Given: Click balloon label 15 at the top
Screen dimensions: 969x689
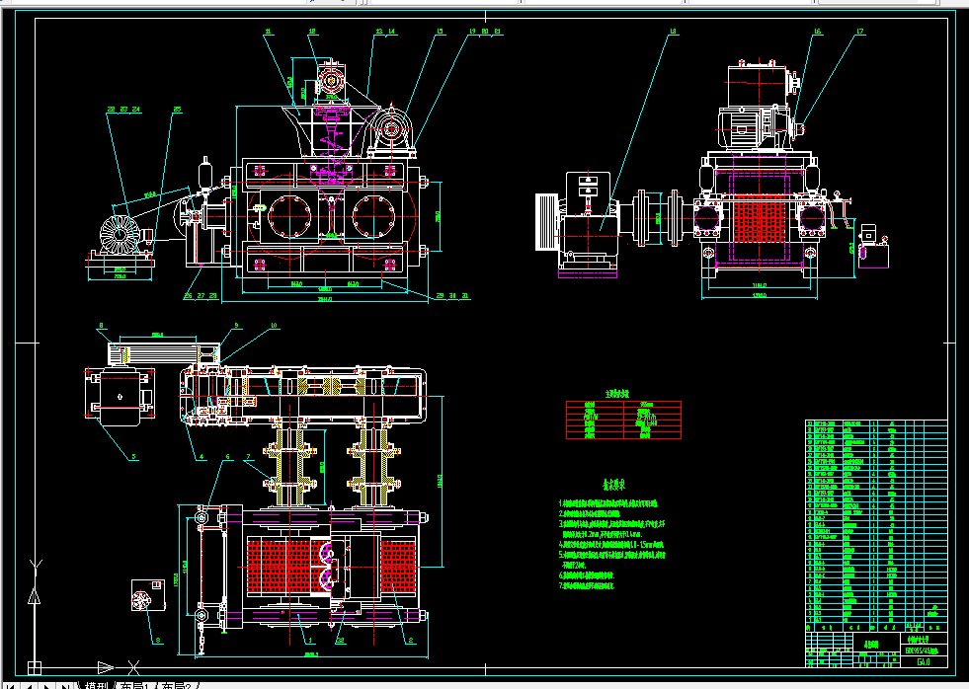Looking at the screenshot, I should click(440, 32).
